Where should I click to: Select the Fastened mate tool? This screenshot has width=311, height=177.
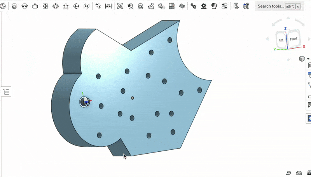click(x=14, y=6)
